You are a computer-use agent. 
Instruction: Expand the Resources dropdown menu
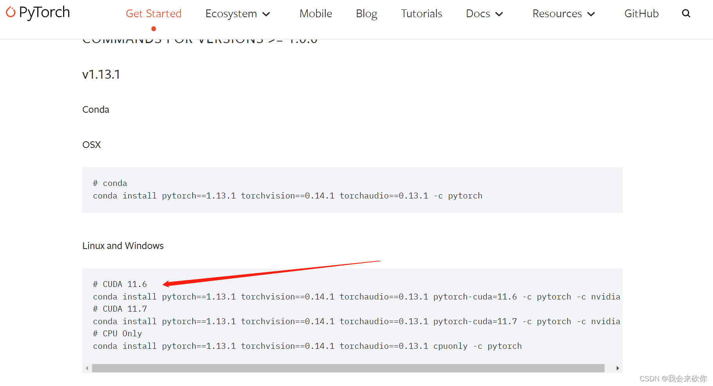coord(564,14)
